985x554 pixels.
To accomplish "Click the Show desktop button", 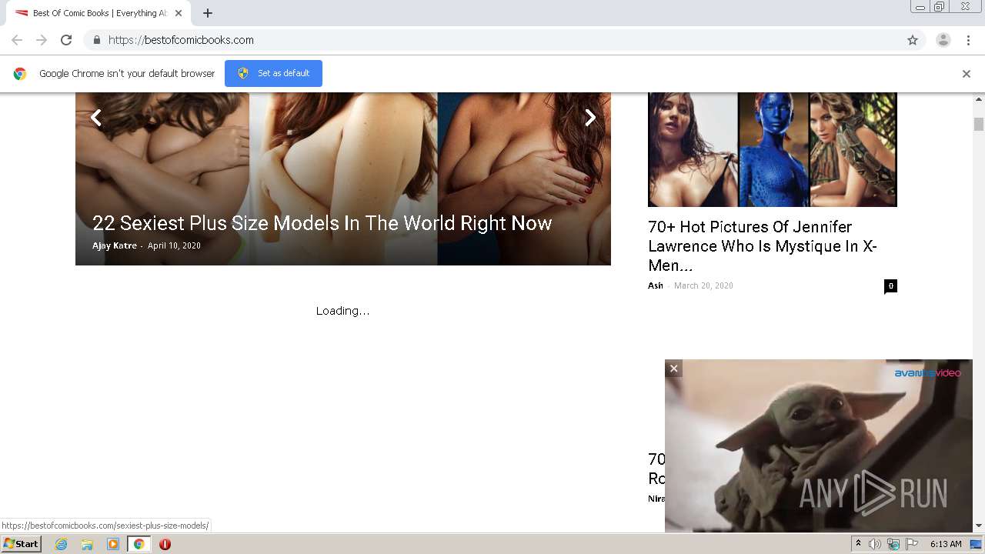I will 977,544.
